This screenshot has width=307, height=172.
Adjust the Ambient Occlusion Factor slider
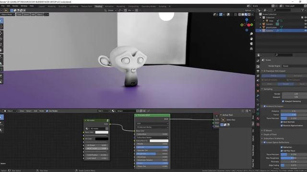[x=294, y=115]
